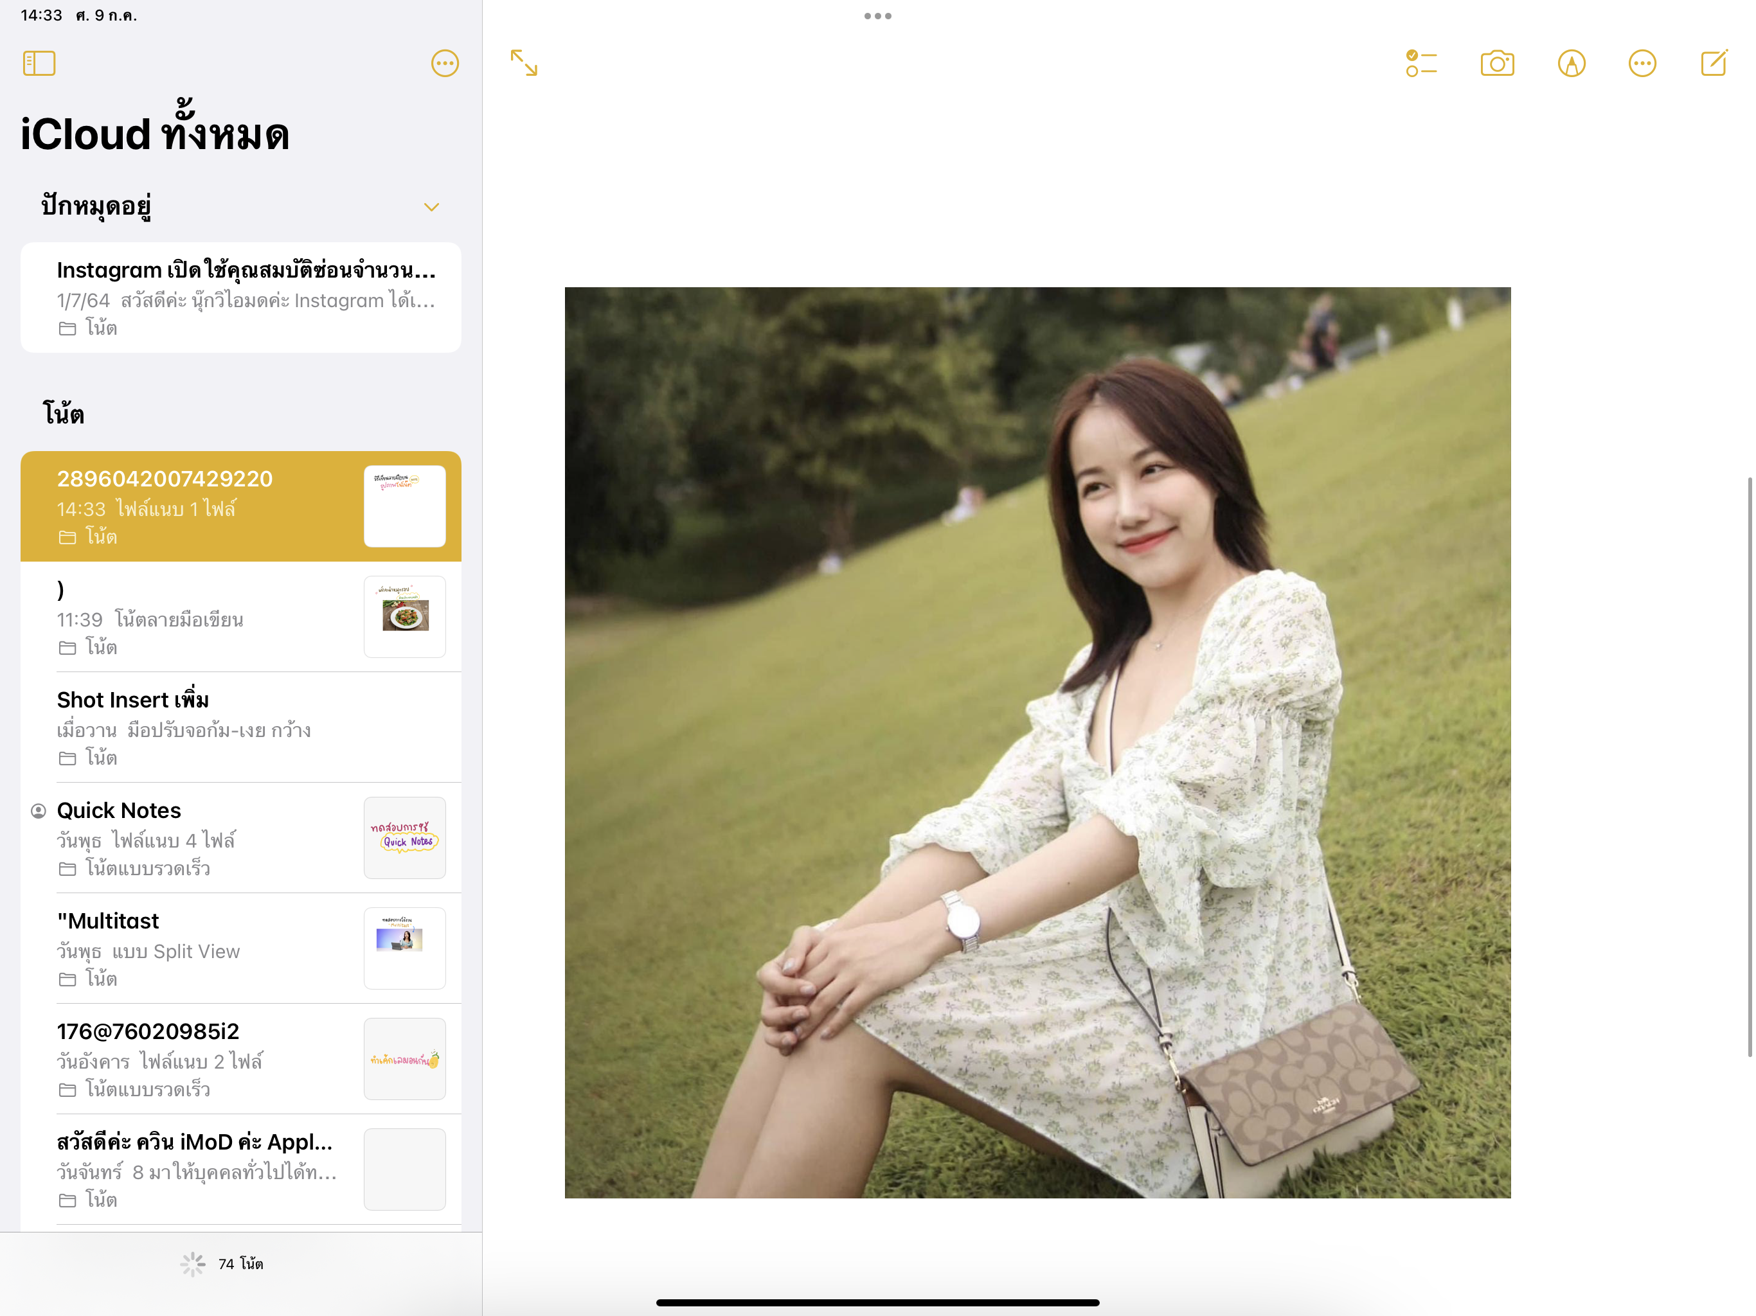Image resolution: width=1756 pixels, height=1316 pixels.
Task: Enable the markup pen icon
Action: coord(1571,64)
